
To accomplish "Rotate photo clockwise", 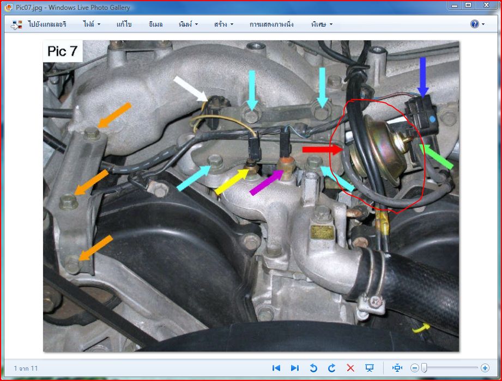I will point(332,368).
